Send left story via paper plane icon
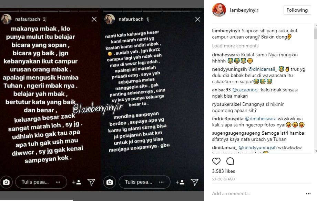The height and width of the screenshot is (201, 317). pyautogui.click(x=91, y=182)
